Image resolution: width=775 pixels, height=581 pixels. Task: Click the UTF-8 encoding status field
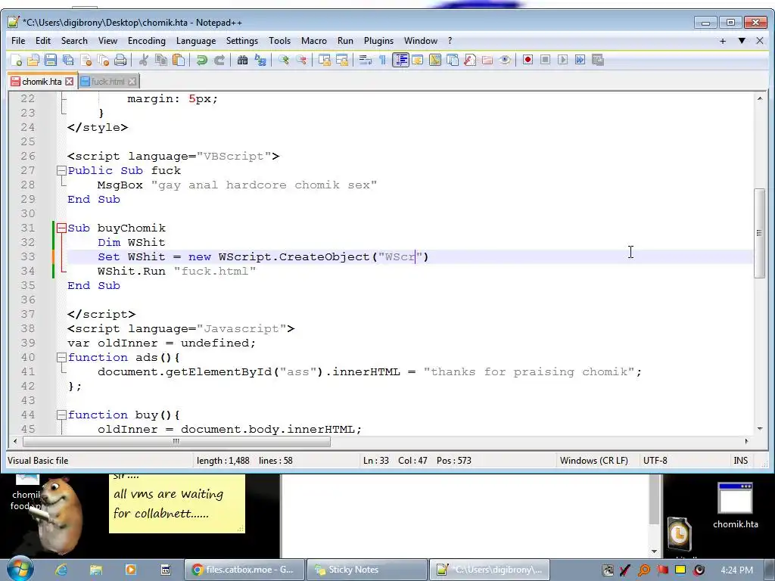click(655, 461)
